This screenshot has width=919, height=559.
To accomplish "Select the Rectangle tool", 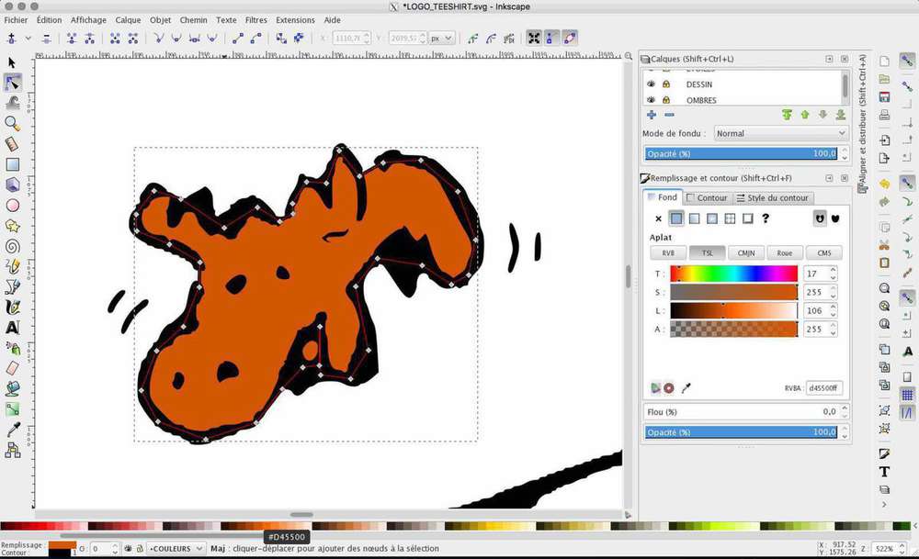I will click(12, 164).
